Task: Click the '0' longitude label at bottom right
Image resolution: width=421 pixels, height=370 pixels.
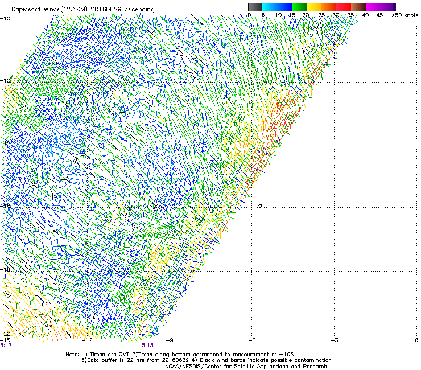Action: pos(416,340)
